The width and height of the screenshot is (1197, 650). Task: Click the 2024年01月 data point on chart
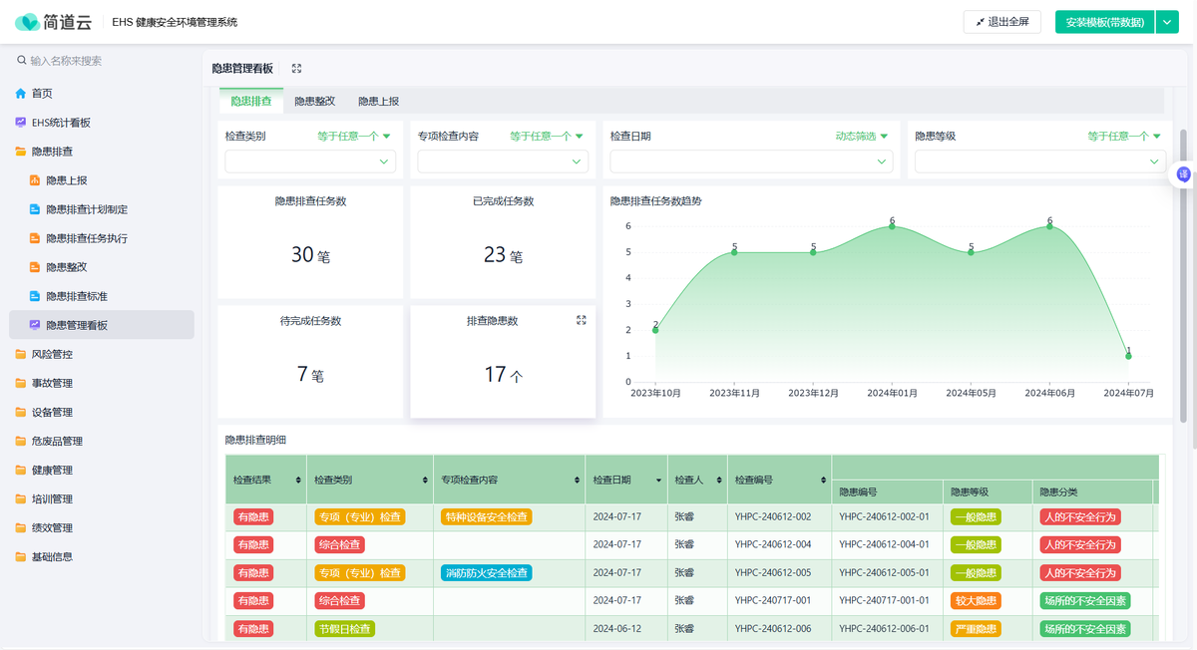click(x=892, y=226)
